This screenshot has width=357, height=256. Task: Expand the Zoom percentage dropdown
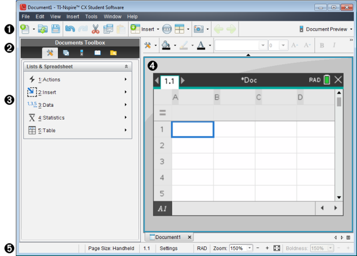point(249,248)
